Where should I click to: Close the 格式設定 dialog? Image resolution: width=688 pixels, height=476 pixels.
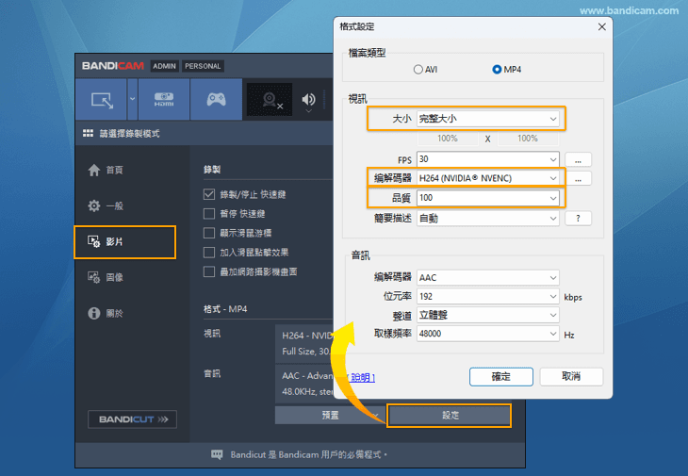[x=602, y=26]
